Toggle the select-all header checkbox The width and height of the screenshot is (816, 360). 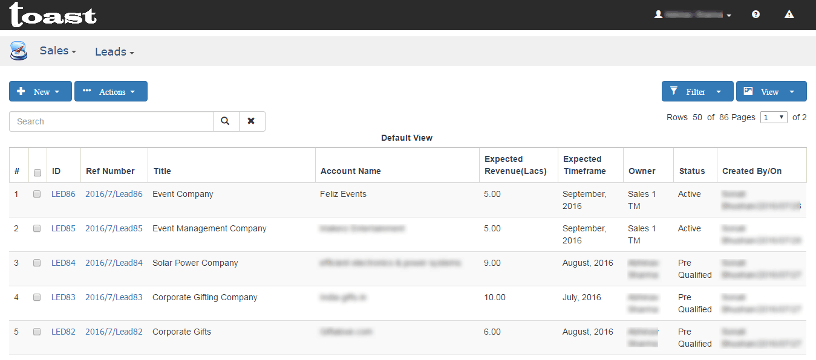[x=38, y=173]
